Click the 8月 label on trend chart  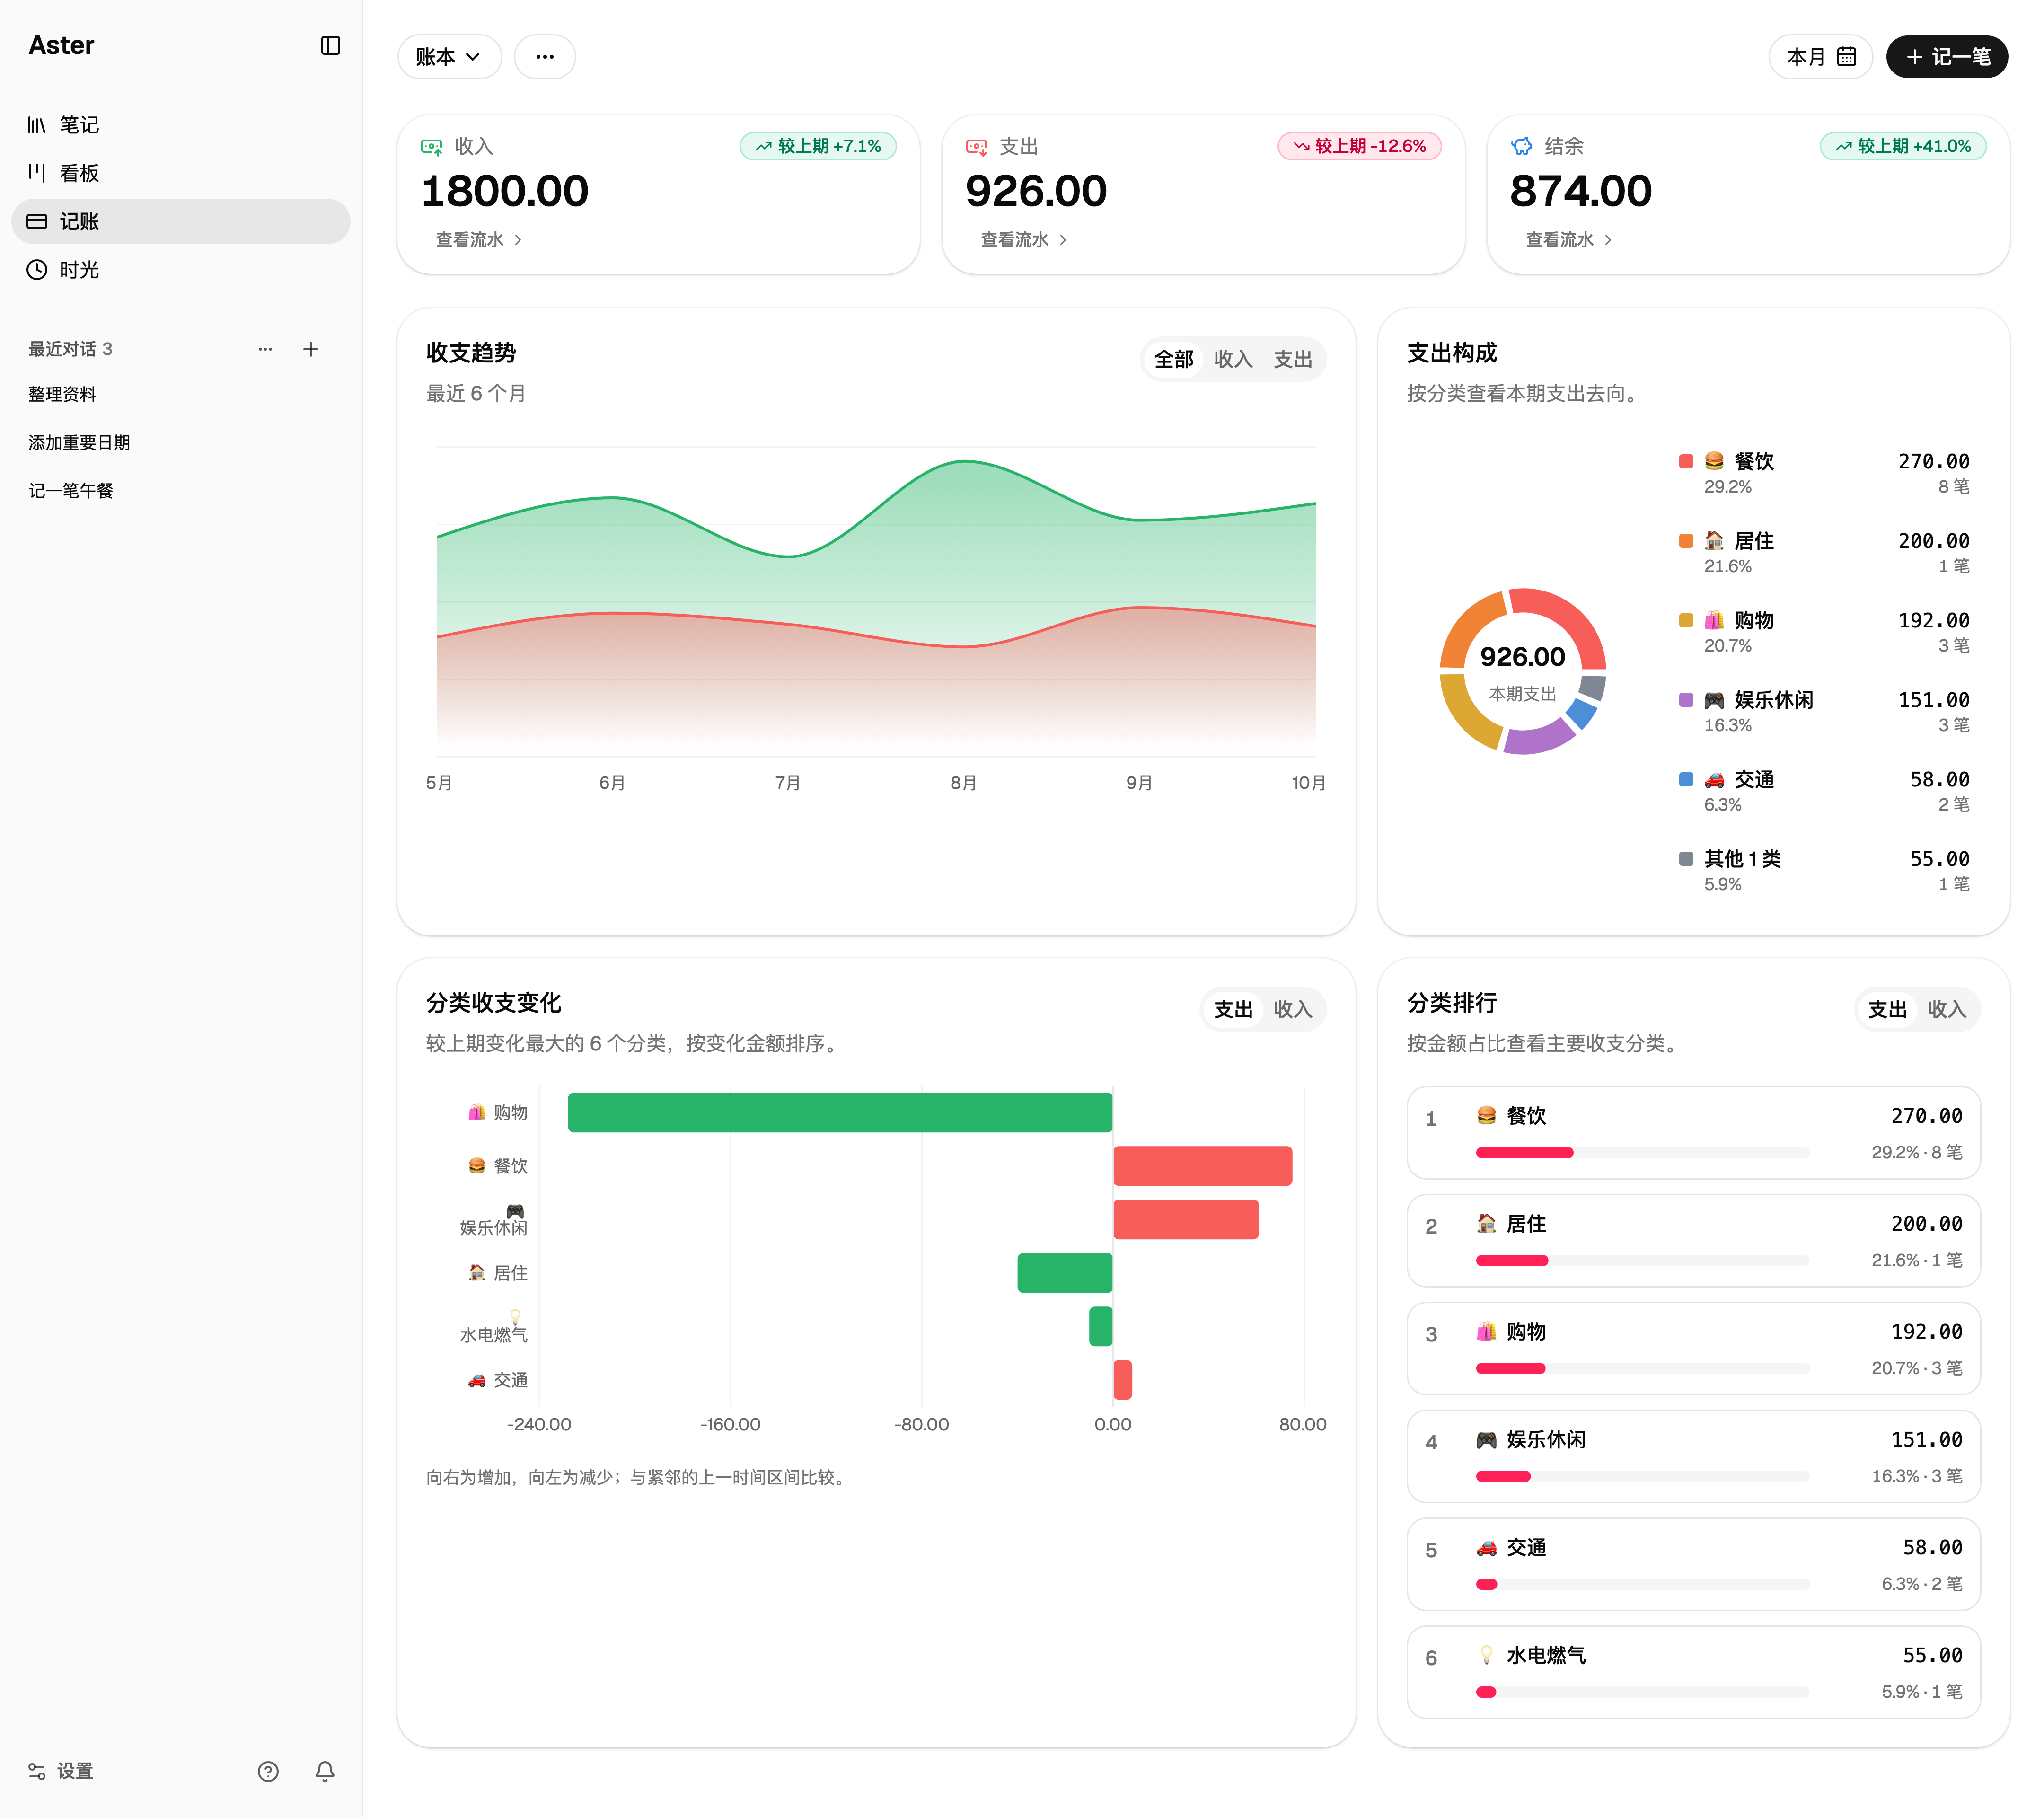(x=963, y=783)
